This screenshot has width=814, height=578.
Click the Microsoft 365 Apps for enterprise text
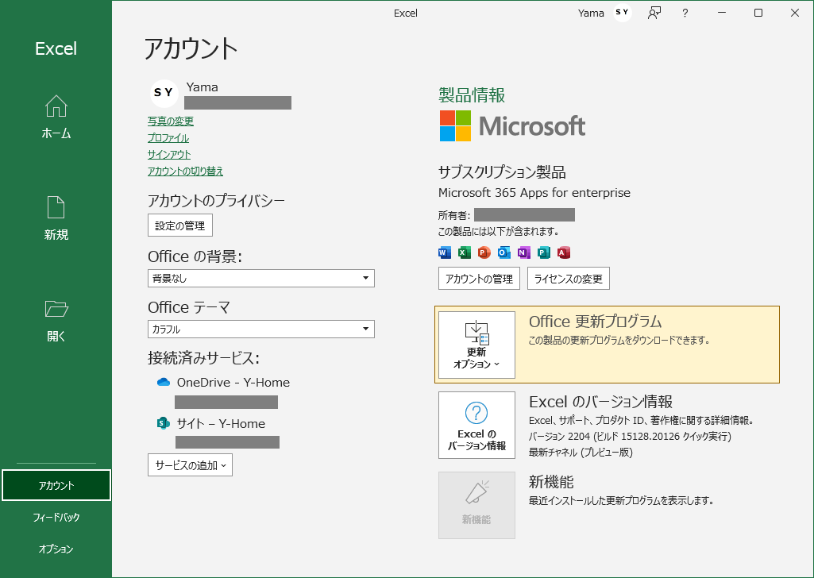point(534,192)
